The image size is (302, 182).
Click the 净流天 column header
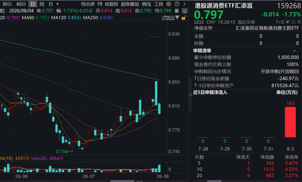point(243,157)
